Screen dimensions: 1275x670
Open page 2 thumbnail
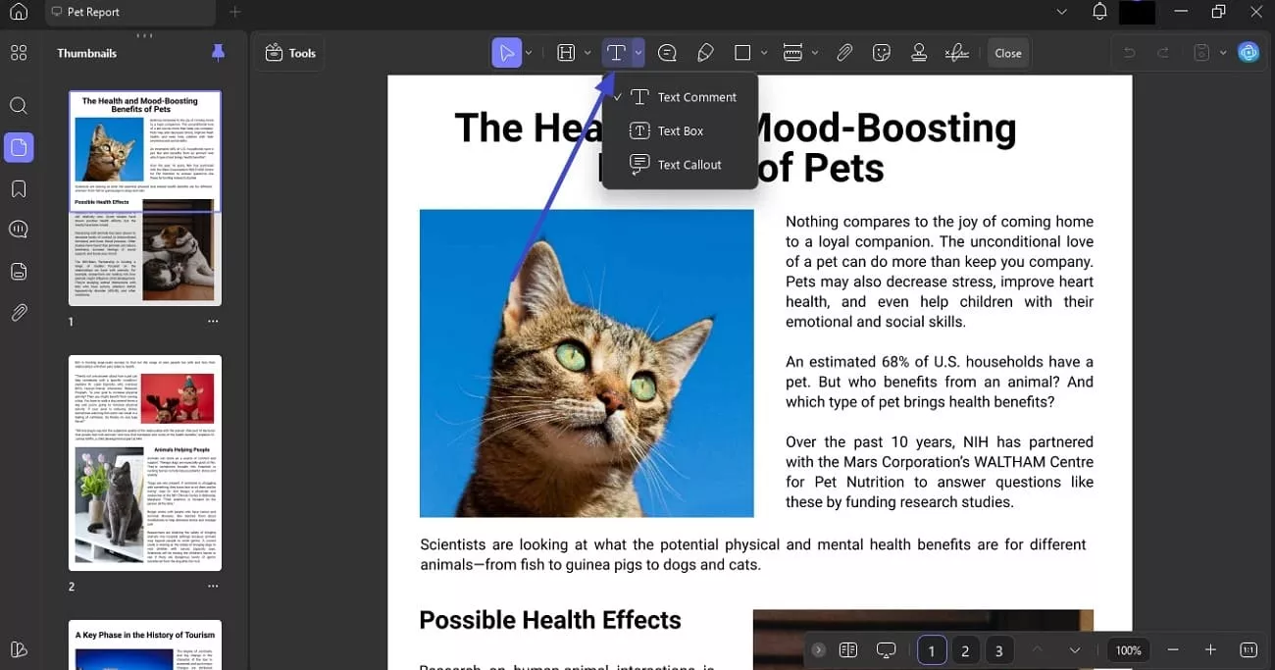[x=145, y=462]
